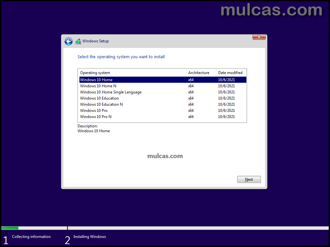This screenshot has height=247, width=330.
Task: Choose Windows 10 Home Single Language
Action: 111,92
